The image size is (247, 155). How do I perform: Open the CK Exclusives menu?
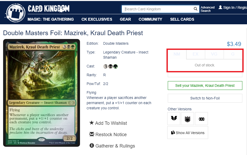97,19
